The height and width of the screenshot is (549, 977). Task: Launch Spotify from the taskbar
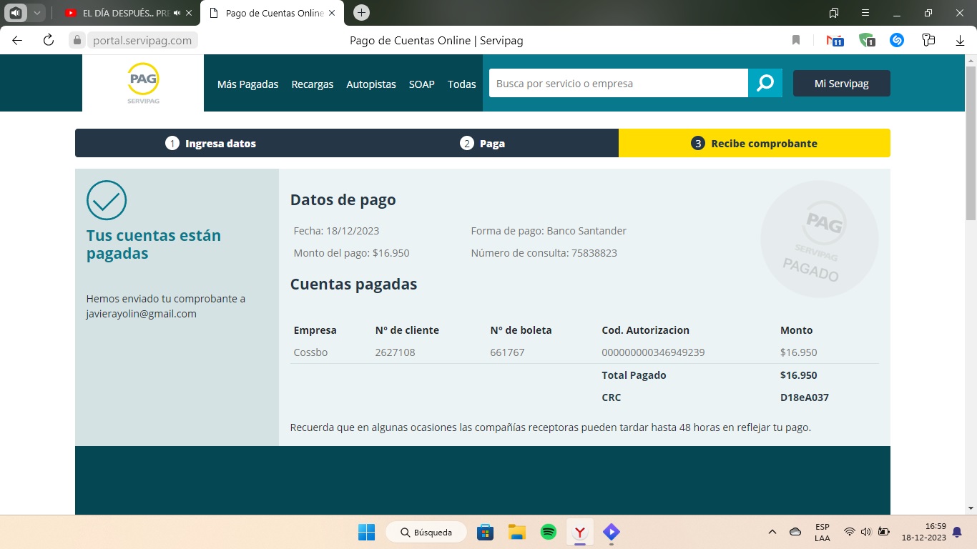point(547,532)
